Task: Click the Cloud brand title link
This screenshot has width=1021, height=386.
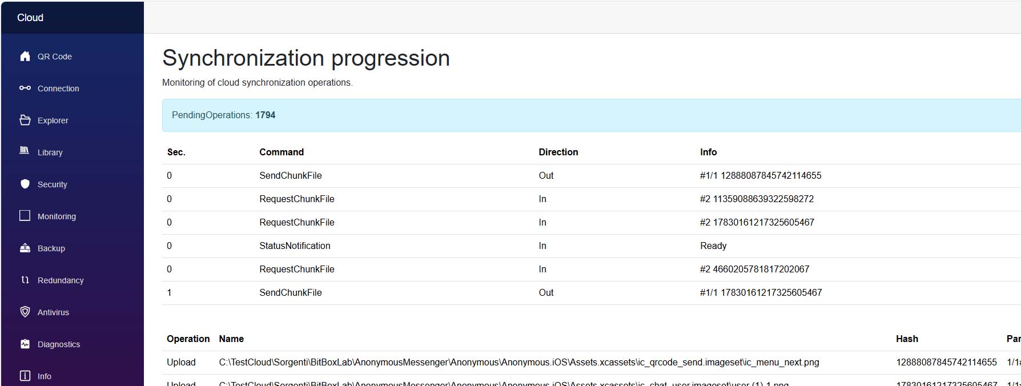Action: point(30,18)
